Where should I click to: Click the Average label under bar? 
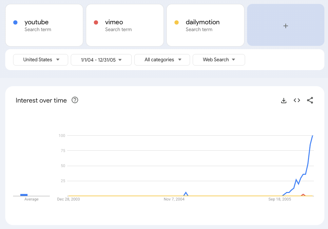(31, 199)
